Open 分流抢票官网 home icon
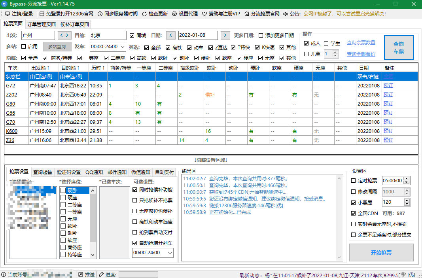422x278 pixels. (x=247, y=14)
